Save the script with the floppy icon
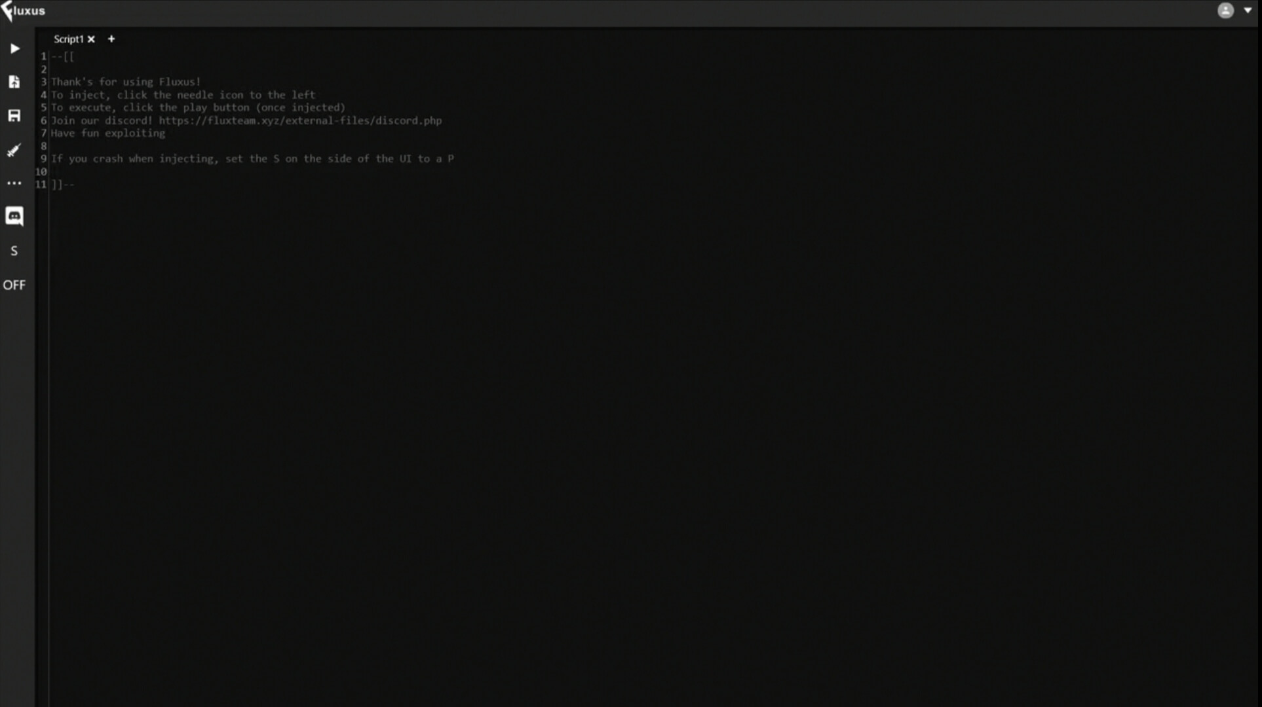Image resolution: width=1262 pixels, height=707 pixels. [14, 116]
